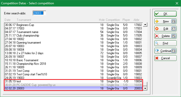Click the green checkmark OK icon
Viewport: 181px width, 97px height.
[157, 14]
